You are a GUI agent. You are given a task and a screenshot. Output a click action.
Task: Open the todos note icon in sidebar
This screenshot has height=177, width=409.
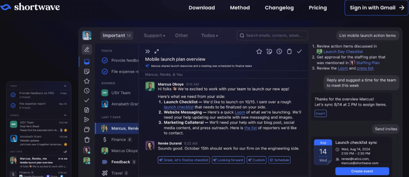[x=87, y=71]
